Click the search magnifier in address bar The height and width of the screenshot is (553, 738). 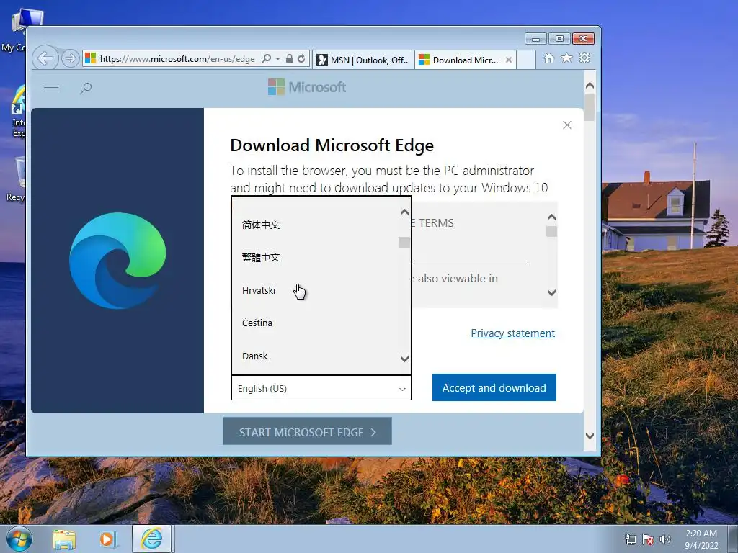[267, 59]
